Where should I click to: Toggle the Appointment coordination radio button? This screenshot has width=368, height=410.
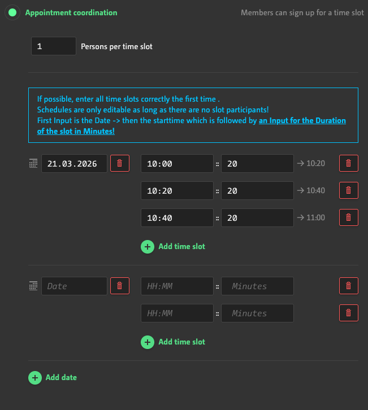(12, 12)
